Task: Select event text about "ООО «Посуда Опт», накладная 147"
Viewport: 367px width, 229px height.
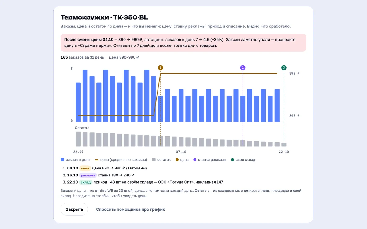Action: pos(158,182)
